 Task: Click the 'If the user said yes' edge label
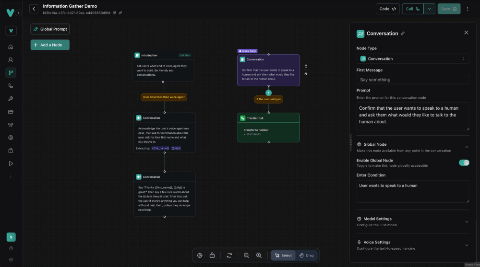coord(268,99)
